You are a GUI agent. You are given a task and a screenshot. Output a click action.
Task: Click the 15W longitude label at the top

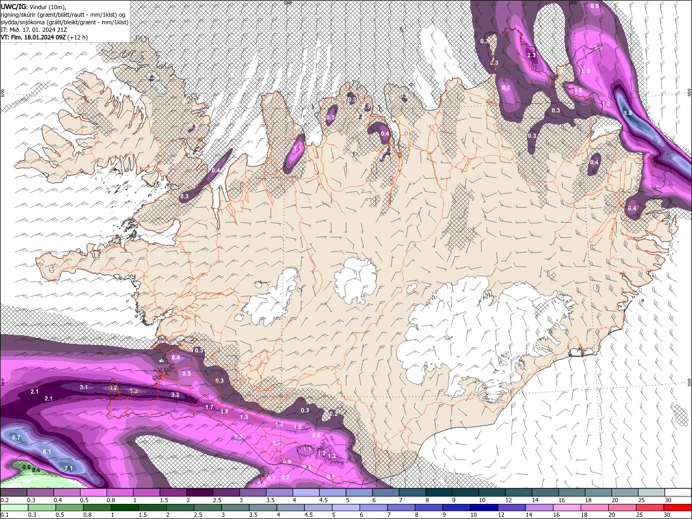click(x=573, y=3)
